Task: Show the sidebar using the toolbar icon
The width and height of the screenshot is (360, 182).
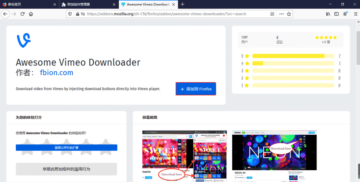Action: (337, 14)
